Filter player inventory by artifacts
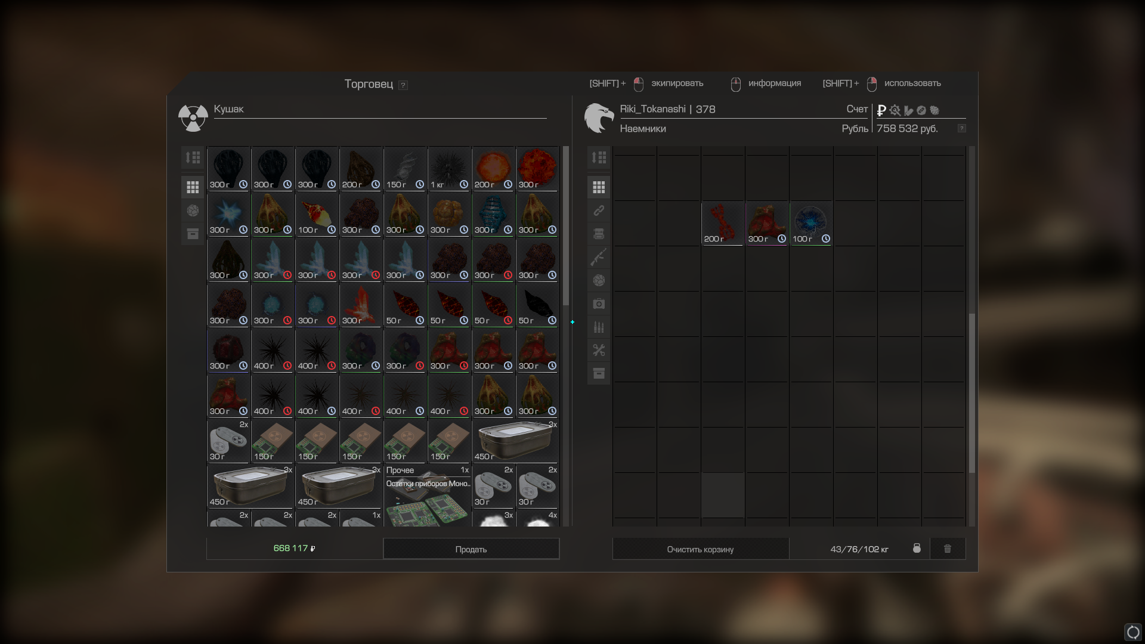1145x644 pixels. coord(599,280)
